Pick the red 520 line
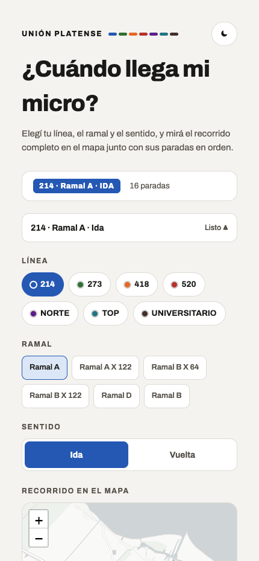The image size is (259, 561). 184,284
